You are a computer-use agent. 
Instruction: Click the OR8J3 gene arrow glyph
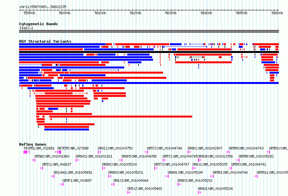113,184
